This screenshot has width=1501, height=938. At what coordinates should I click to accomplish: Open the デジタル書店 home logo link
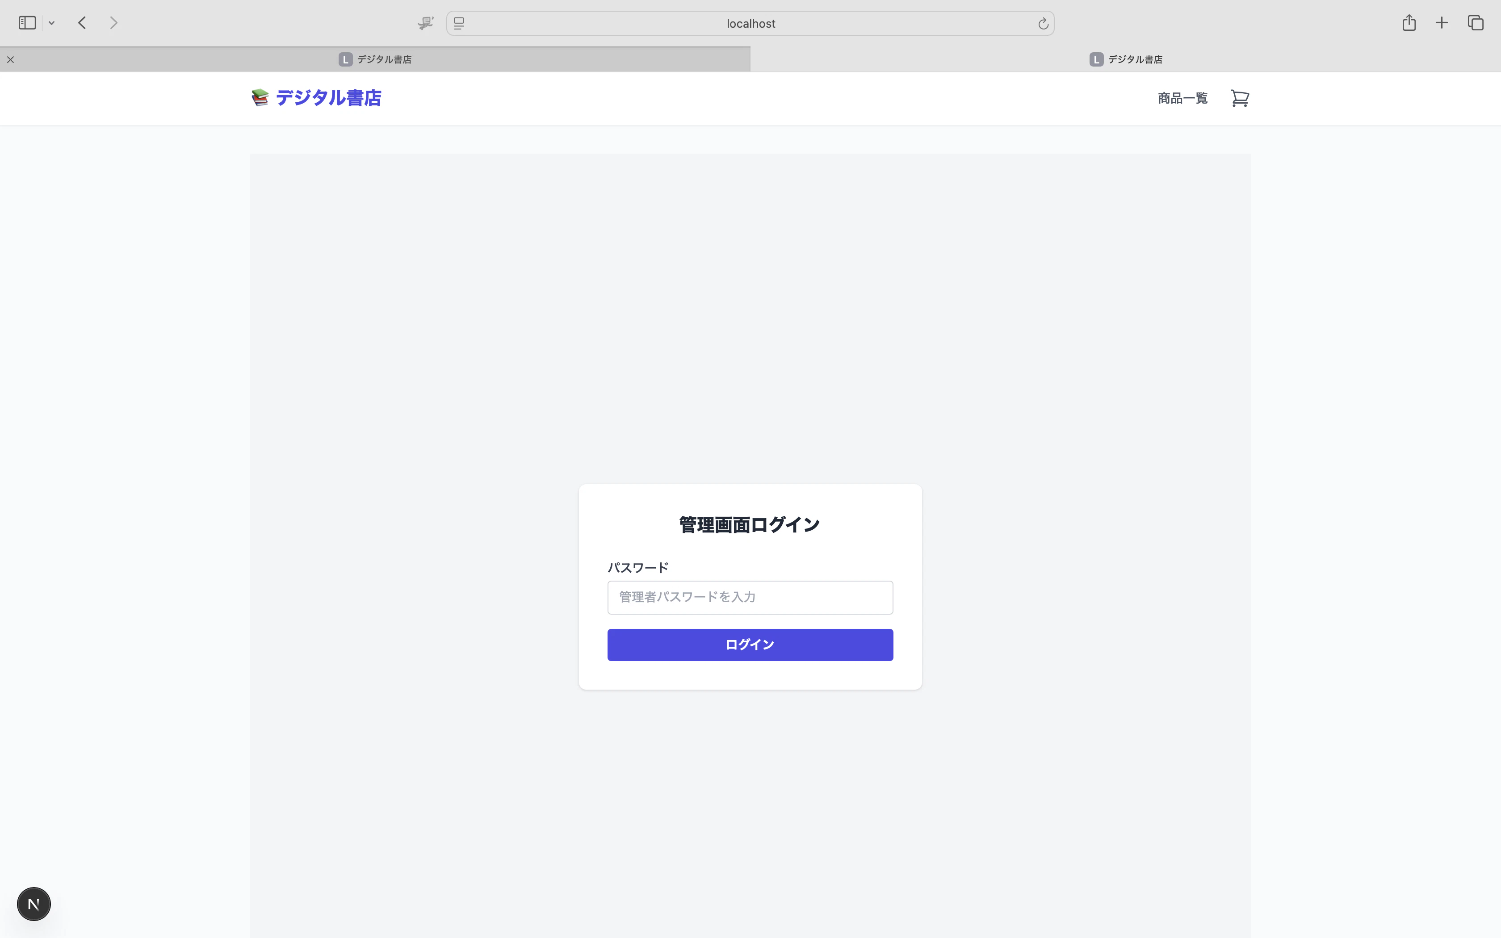pos(316,98)
